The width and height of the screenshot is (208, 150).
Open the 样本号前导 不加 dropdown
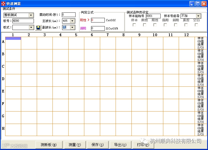[x=198, y=16]
